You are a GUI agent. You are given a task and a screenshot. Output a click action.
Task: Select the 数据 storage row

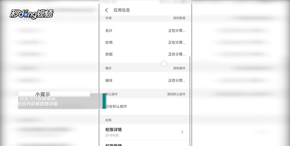(145, 54)
